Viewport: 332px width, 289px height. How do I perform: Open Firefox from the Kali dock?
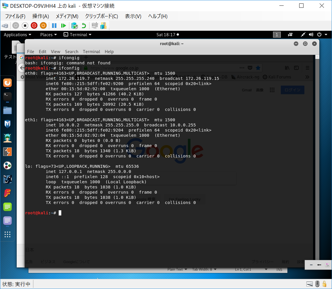click(7, 83)
